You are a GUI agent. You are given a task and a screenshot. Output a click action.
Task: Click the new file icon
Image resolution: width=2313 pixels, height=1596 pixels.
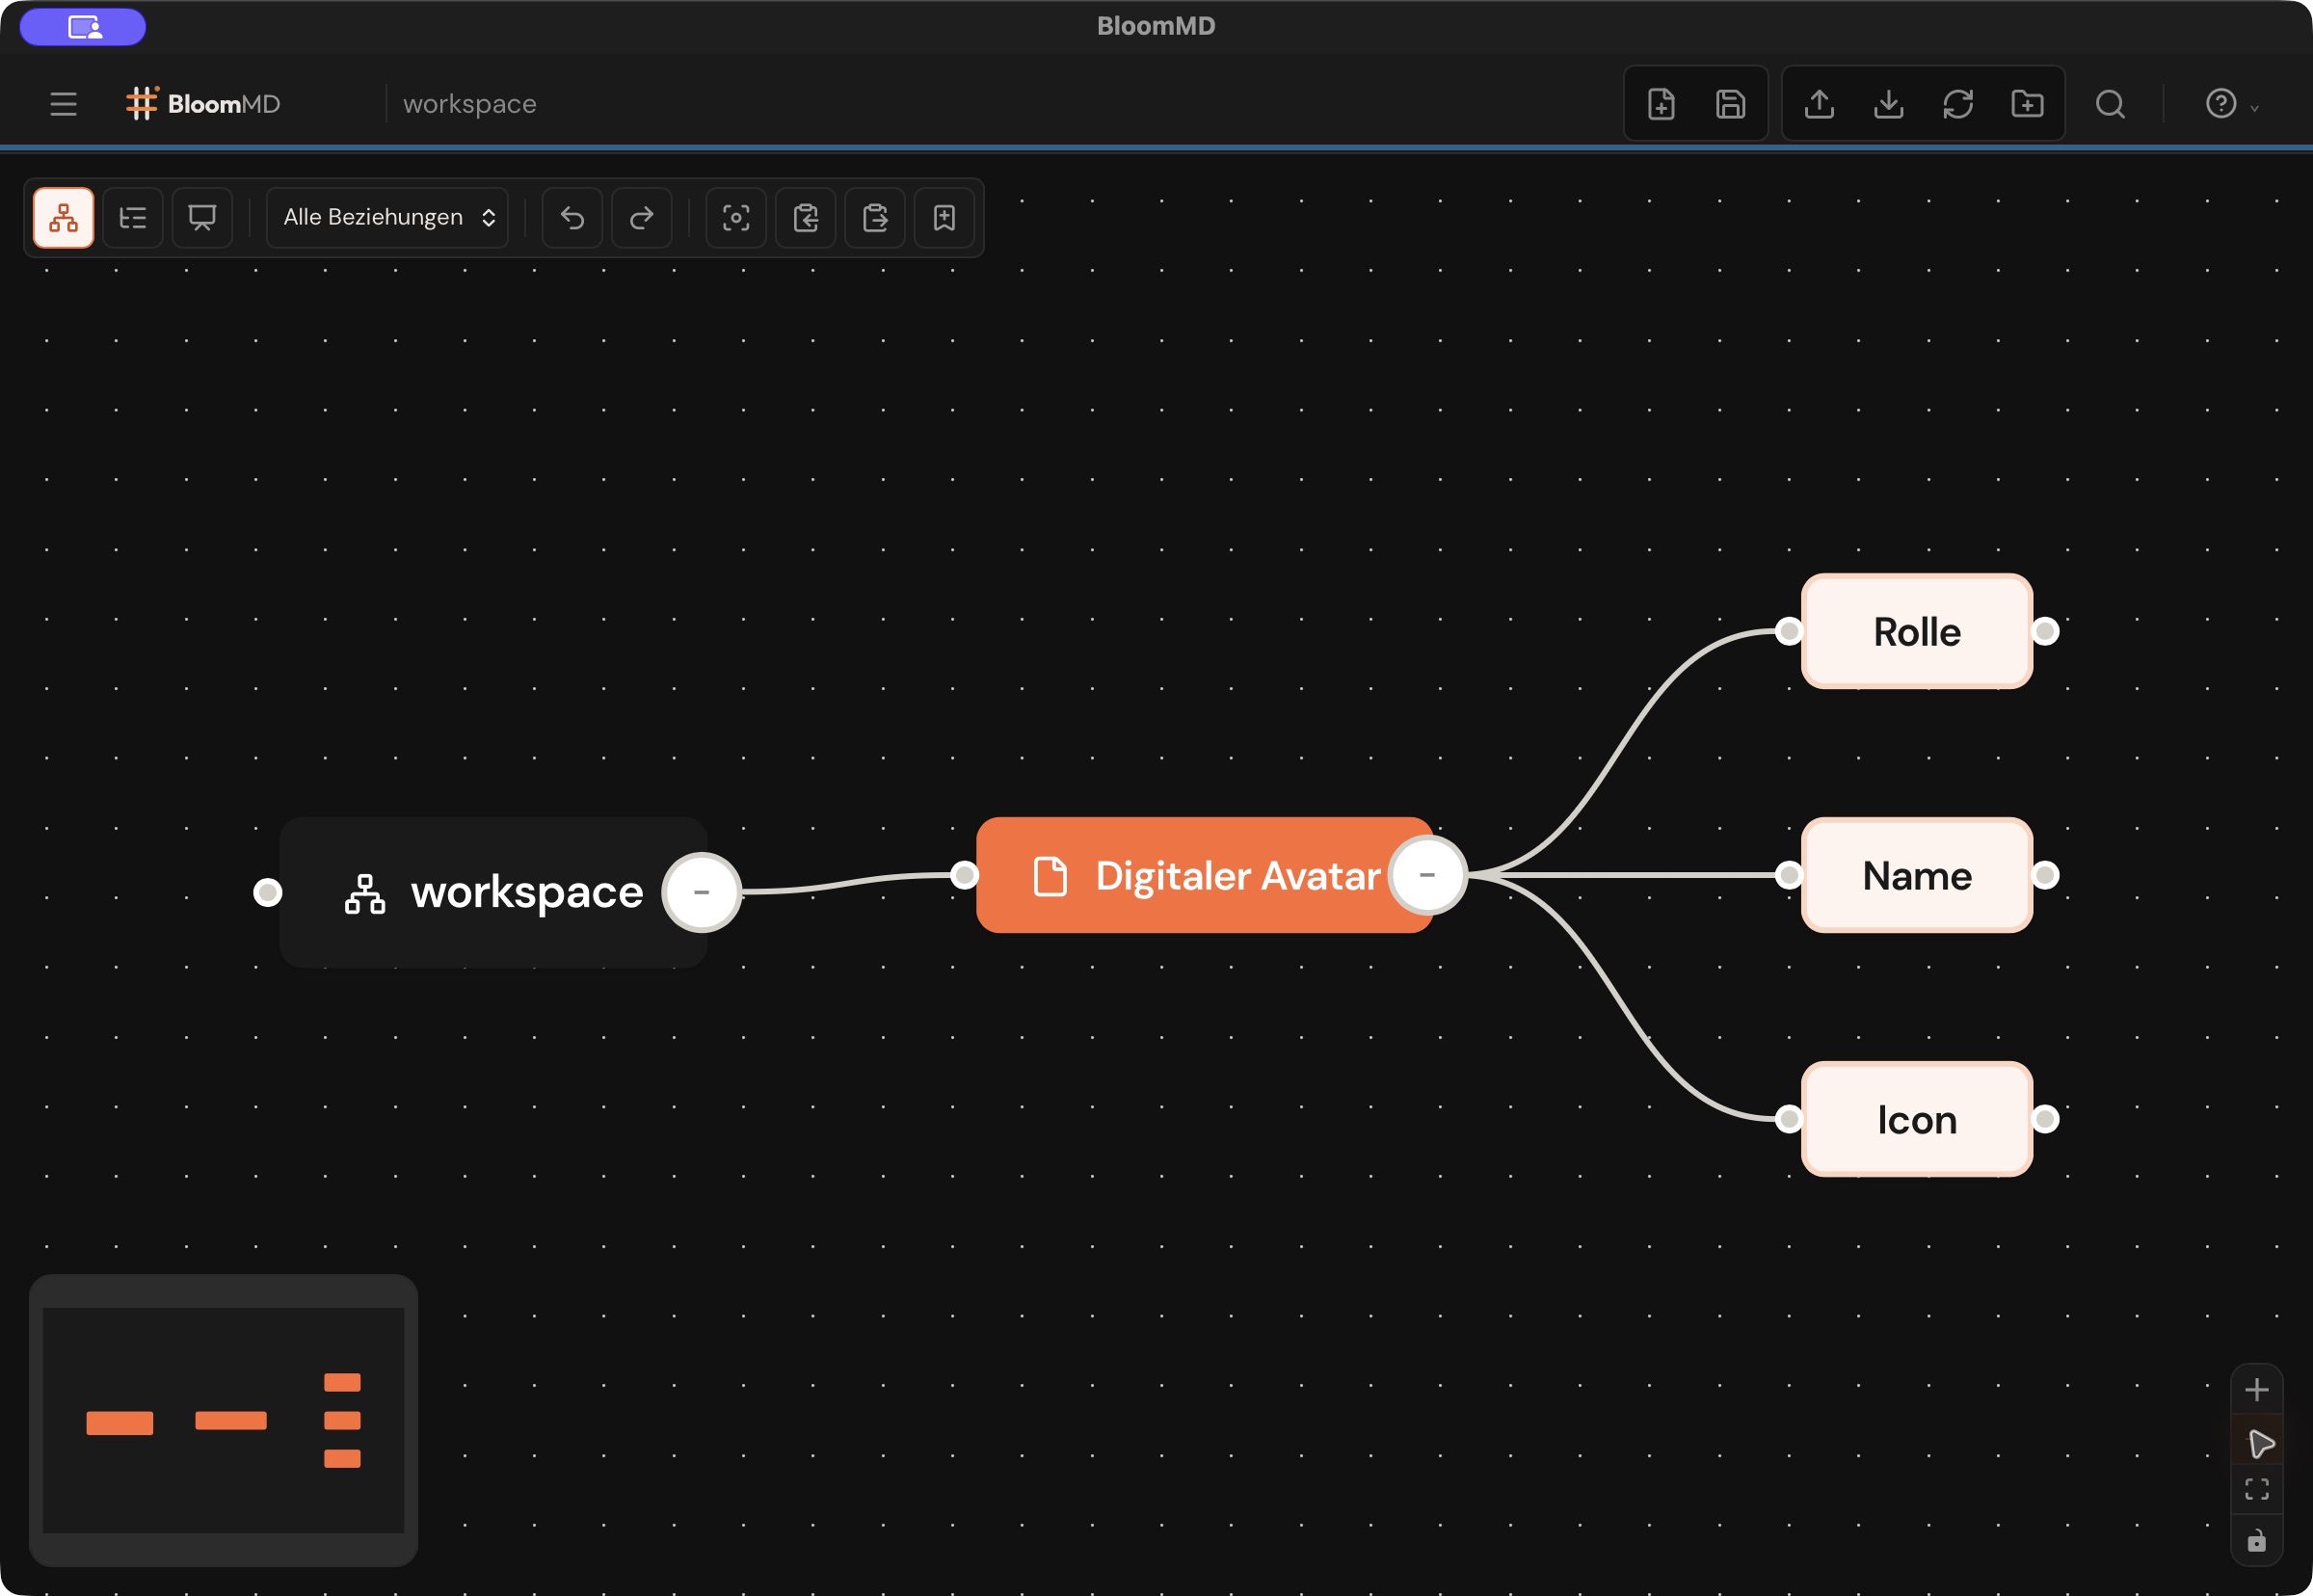pos(1661,104)
